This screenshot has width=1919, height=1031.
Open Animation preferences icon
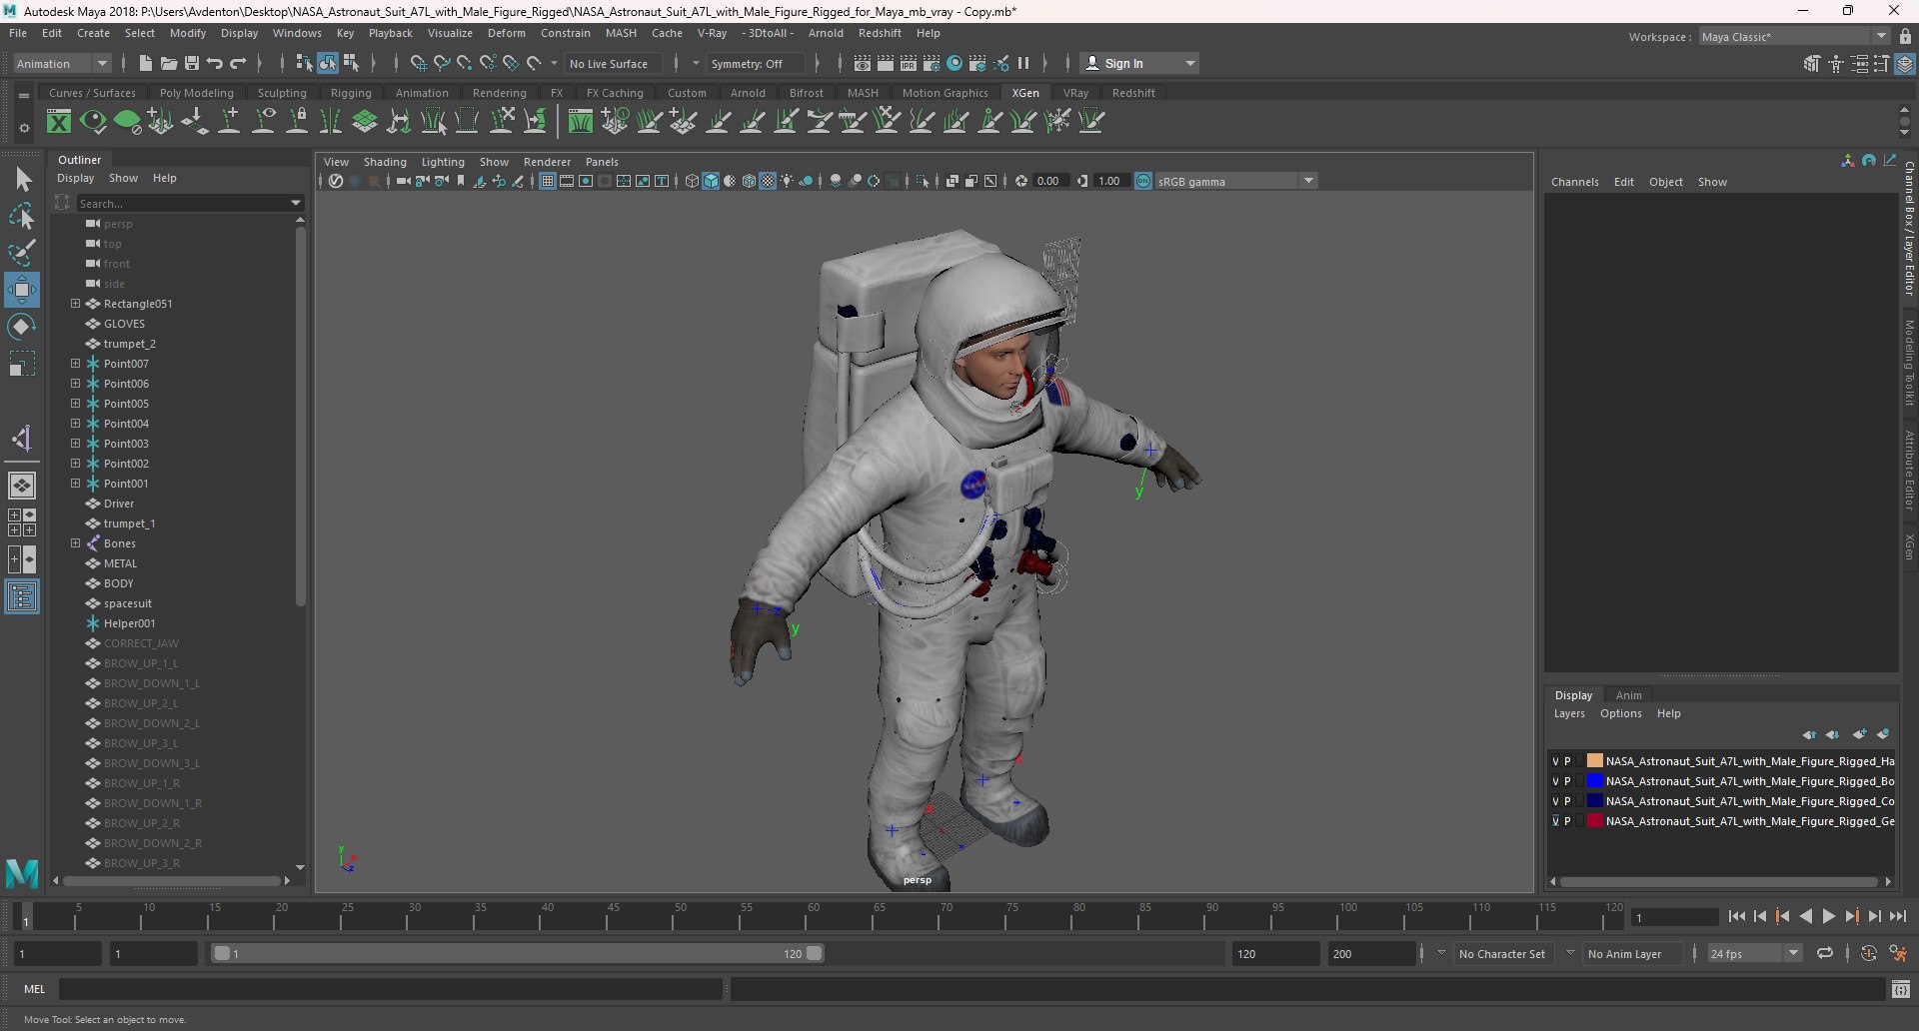[x=1898, y=954]
